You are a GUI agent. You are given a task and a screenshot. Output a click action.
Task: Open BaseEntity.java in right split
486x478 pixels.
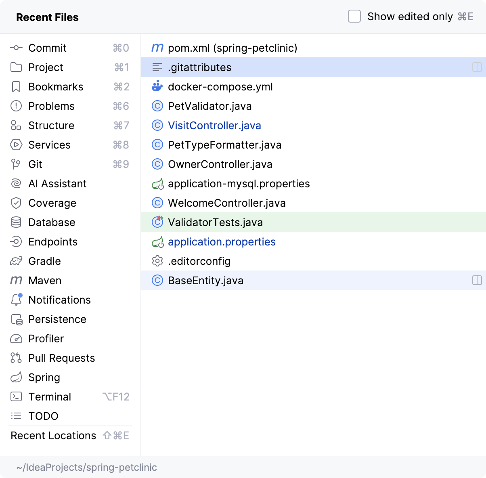pyautogui.click(x=477, y=281)
